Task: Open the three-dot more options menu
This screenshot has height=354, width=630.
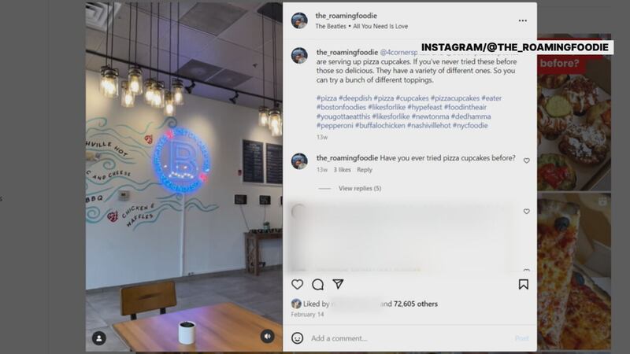Action: [522, 20]
